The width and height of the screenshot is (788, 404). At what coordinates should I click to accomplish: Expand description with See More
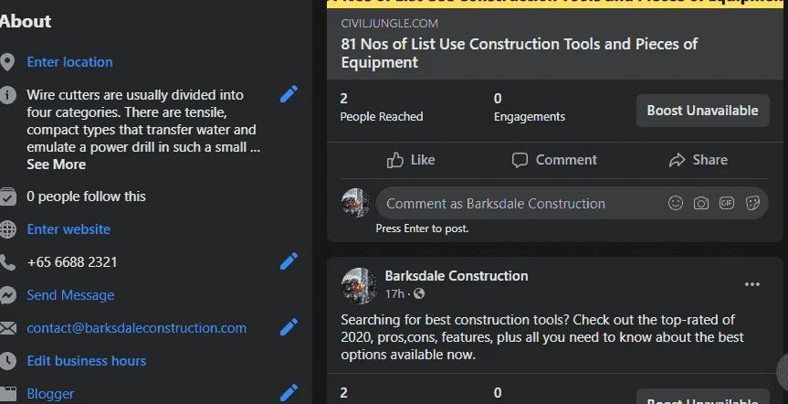[x=57, y=165]
